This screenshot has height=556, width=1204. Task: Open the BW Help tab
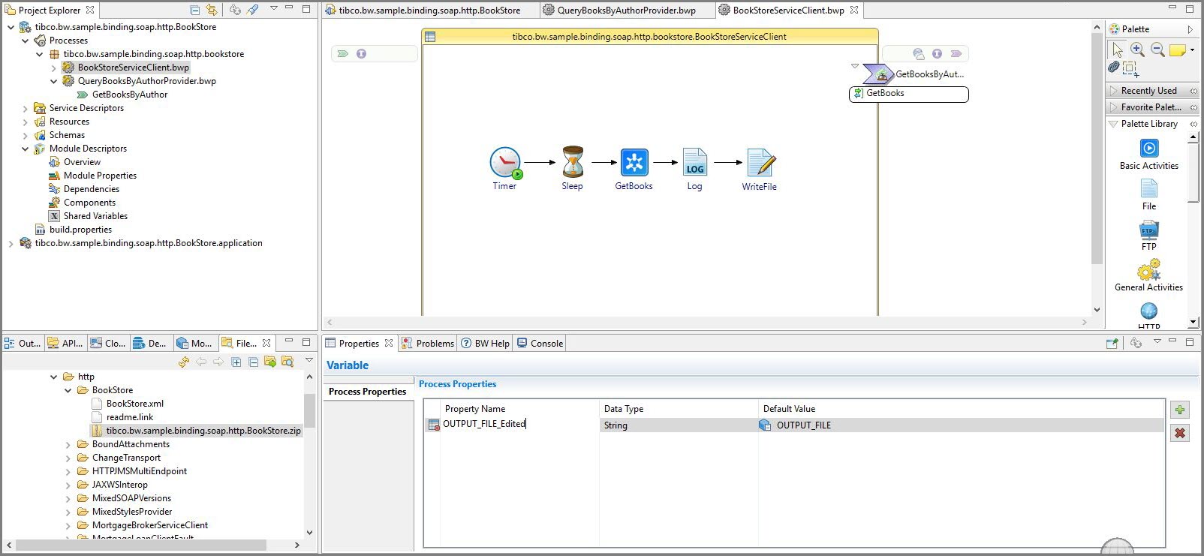485,343
